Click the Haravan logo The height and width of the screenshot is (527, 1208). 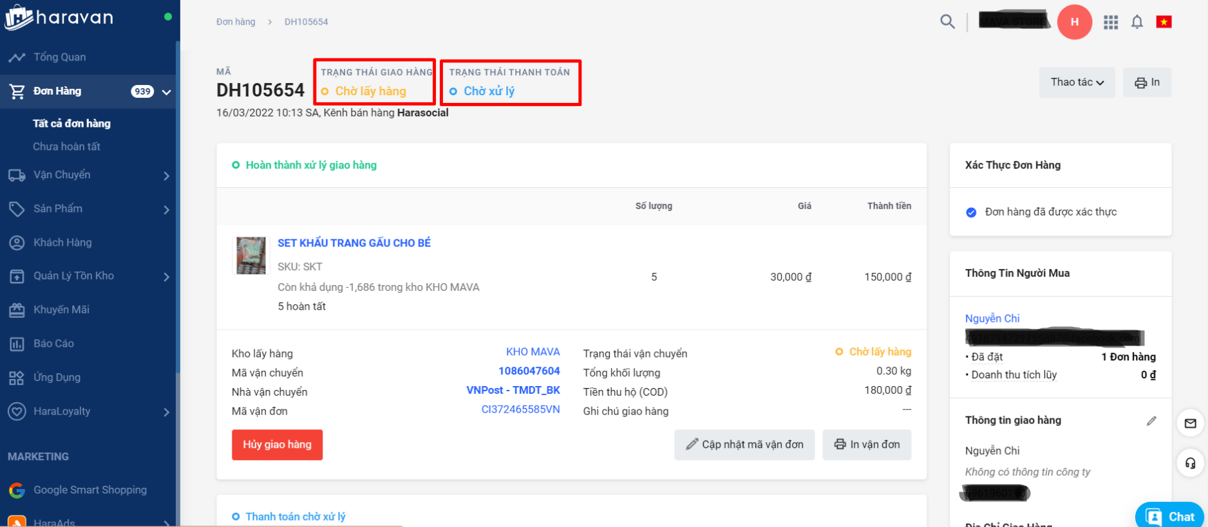click(59, 17)
